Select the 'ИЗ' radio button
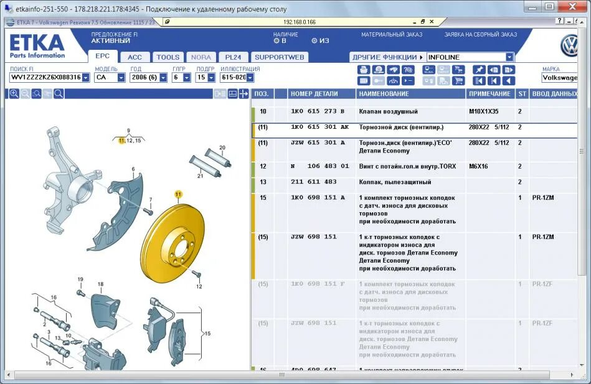Image resolution: width=591 pixels, height=384 pixels. point(314,40)
